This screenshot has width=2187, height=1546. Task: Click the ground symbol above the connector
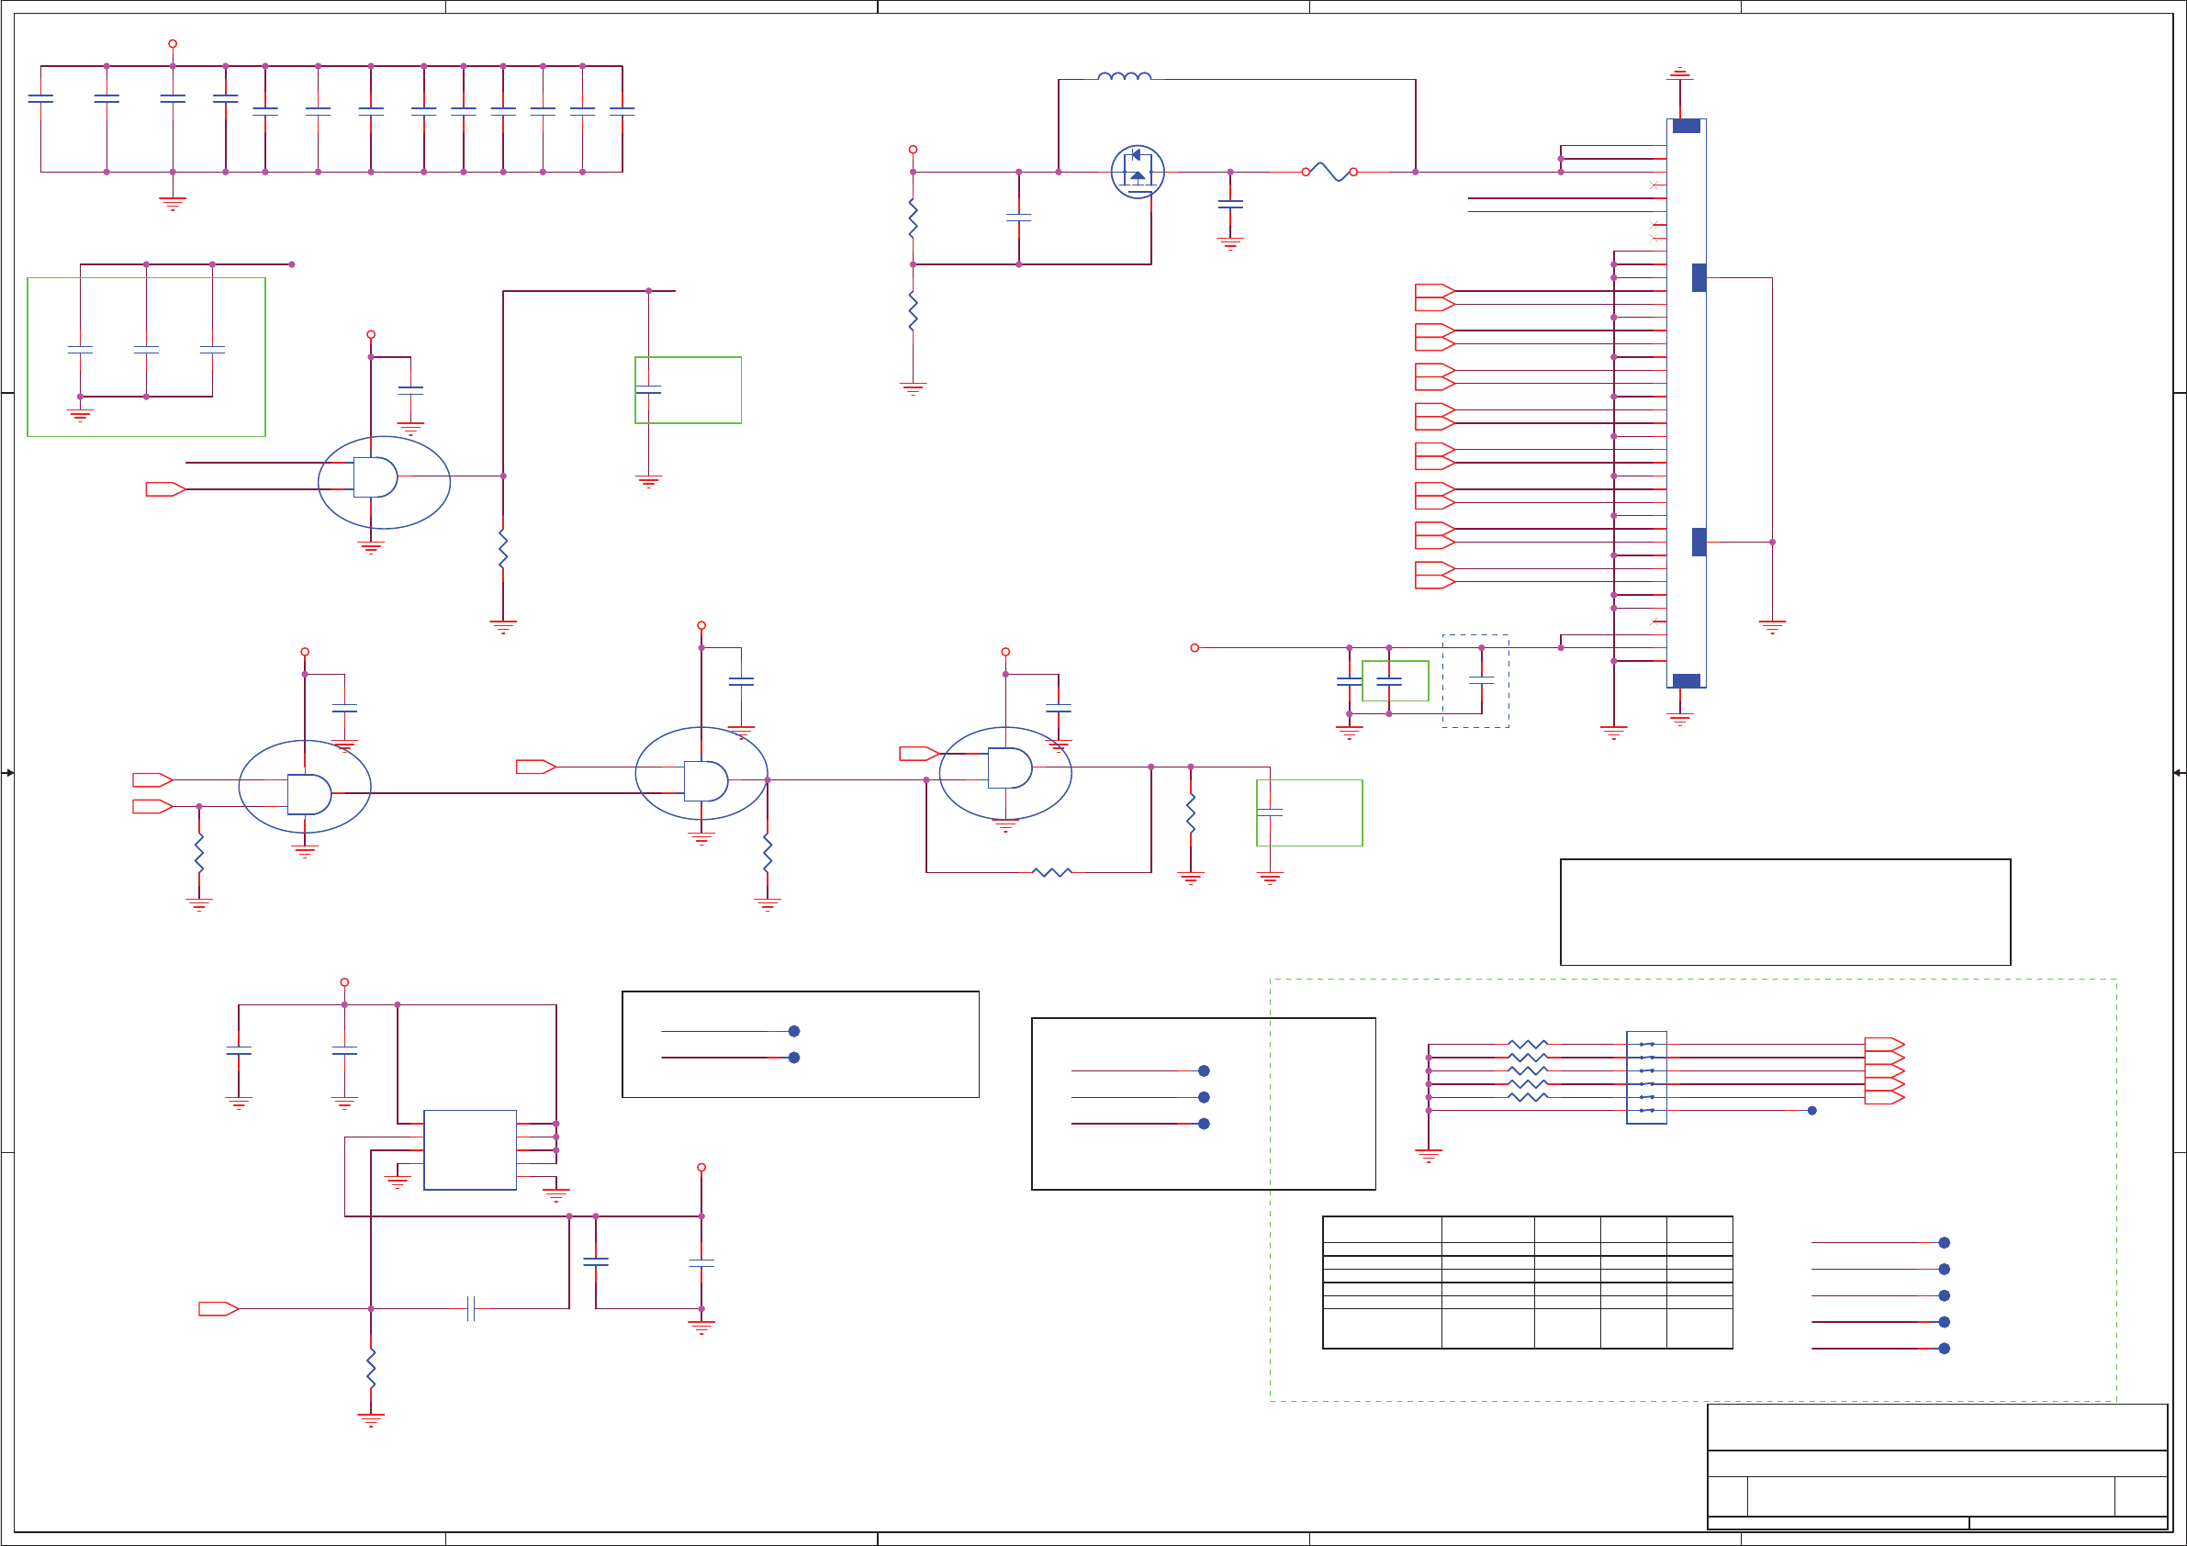coord(1679,73)
